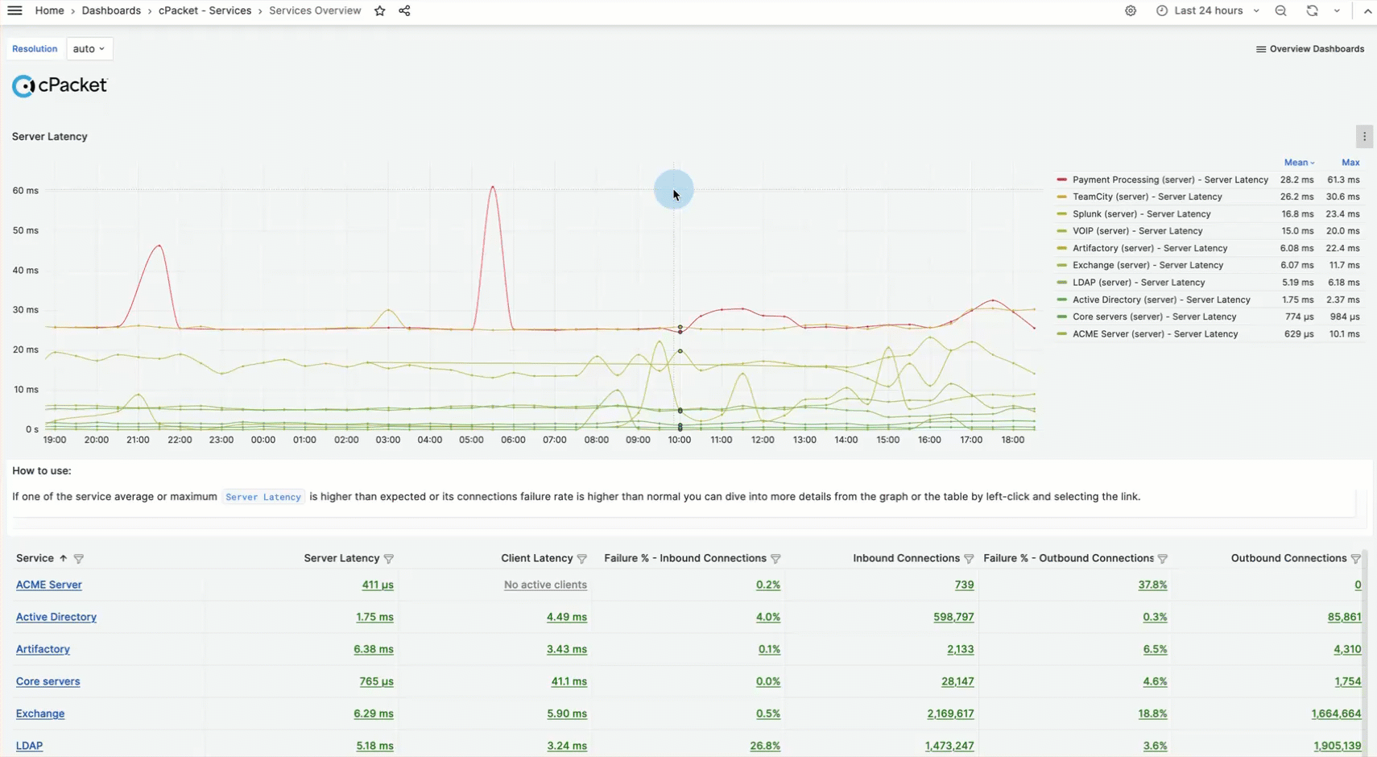Refresh the dashboard
The image size is (1377, 757).
coord(1312,10)
